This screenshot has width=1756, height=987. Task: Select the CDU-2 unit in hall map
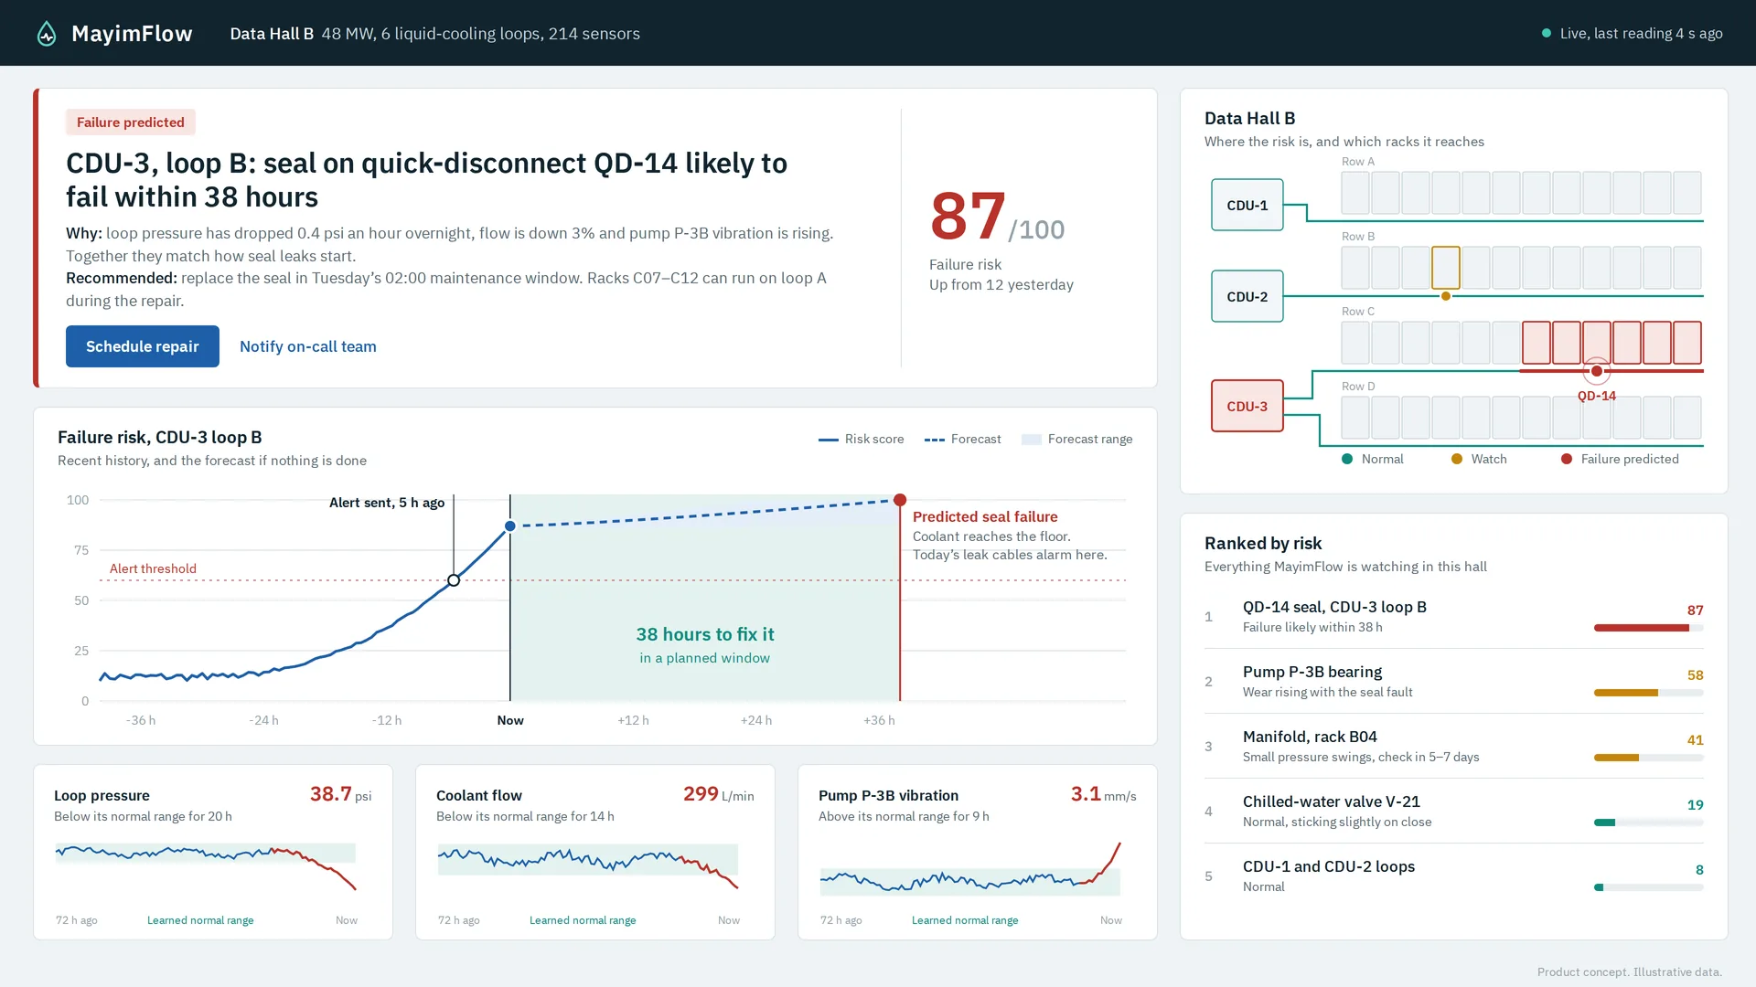[x=1247, y=296]
